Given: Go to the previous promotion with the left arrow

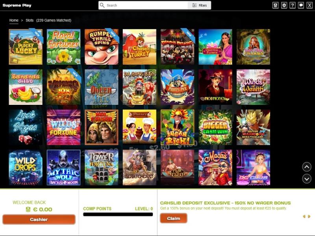Looking at the screenshot, I should click(x=304, y=216).
